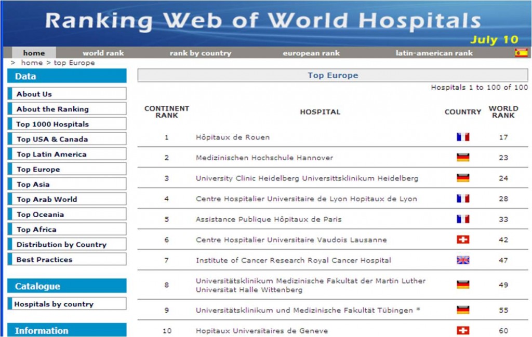Click home link in breadcrumb trail
Image resolution: width=532 pixels, height=337 pixels.
(31, 63)
